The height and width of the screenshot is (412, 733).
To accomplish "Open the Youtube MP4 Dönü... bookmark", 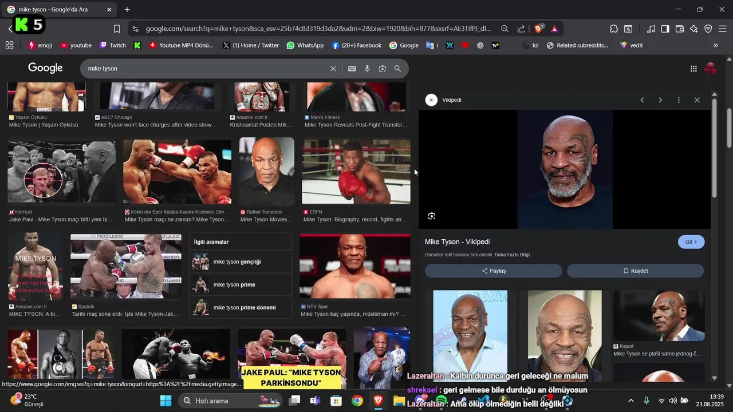I will click(x=181, y=45).
